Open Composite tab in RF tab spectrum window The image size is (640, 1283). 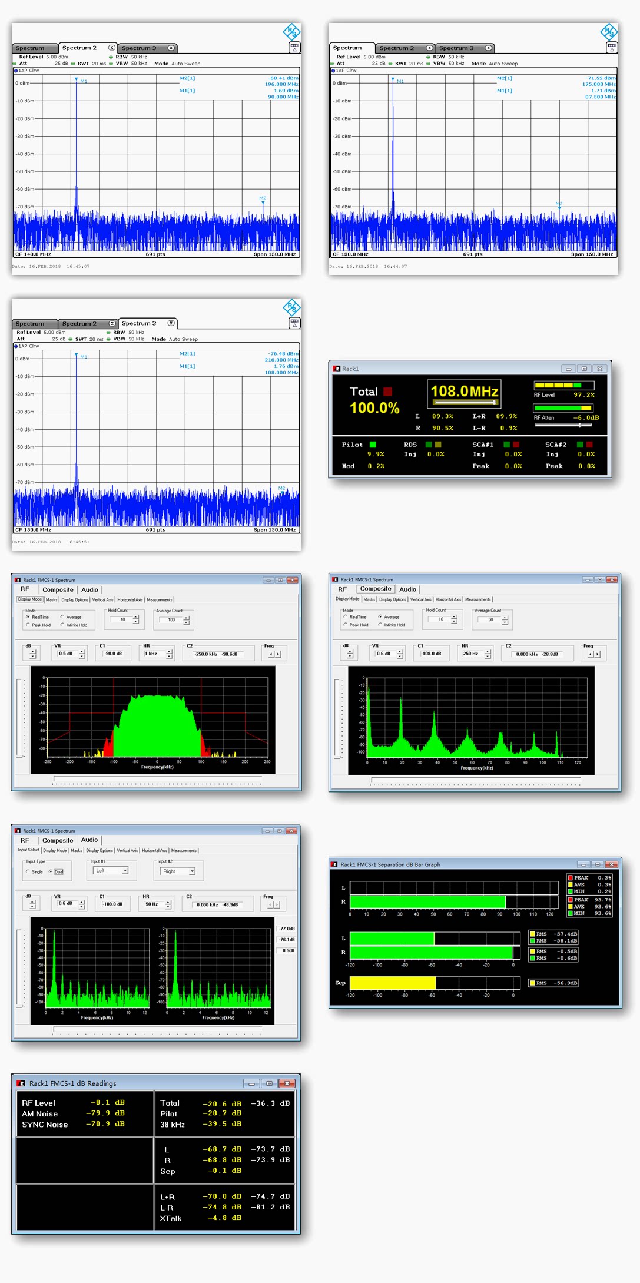click(x=58, y=589)
